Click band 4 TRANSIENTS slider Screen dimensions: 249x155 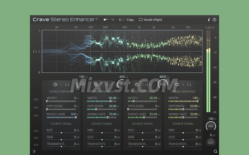183,147
